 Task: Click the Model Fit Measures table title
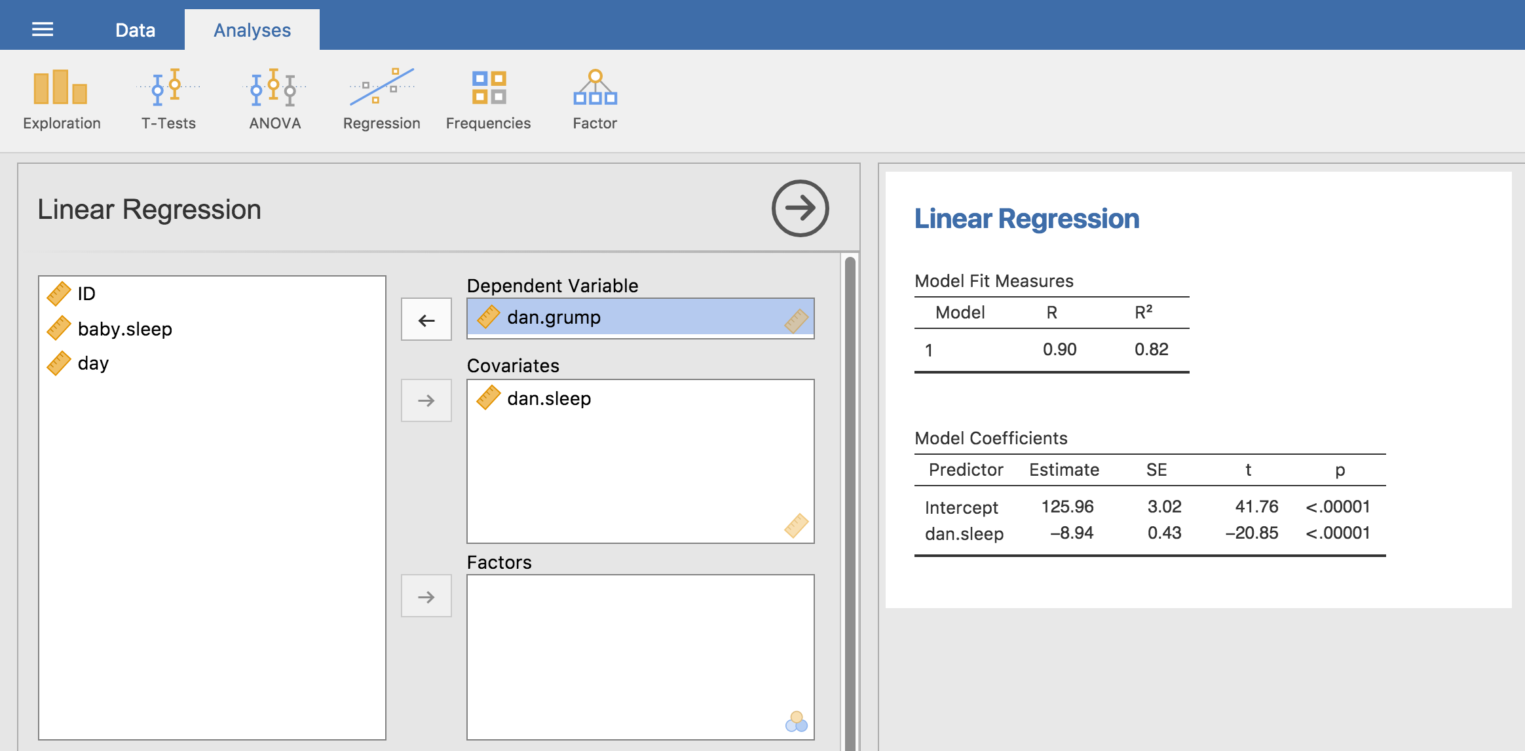click(994, 281)
